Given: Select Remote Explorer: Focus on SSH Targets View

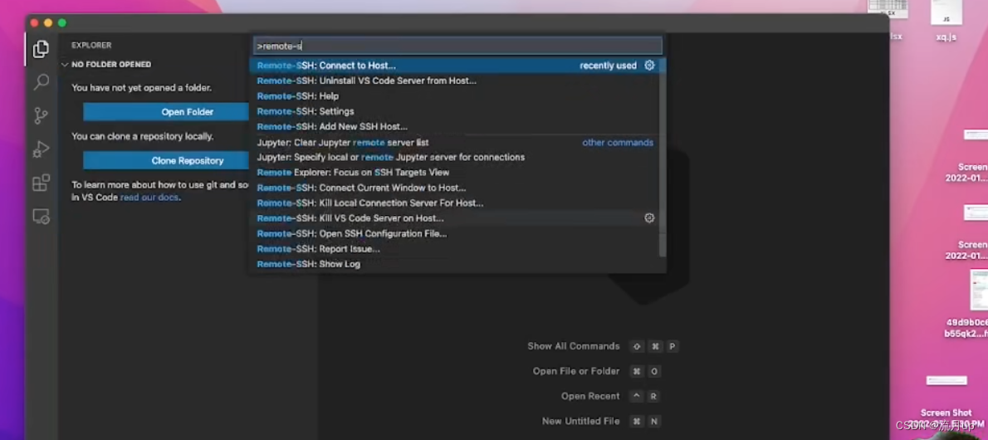Looking at the screenshot, I should coord(454,172).
